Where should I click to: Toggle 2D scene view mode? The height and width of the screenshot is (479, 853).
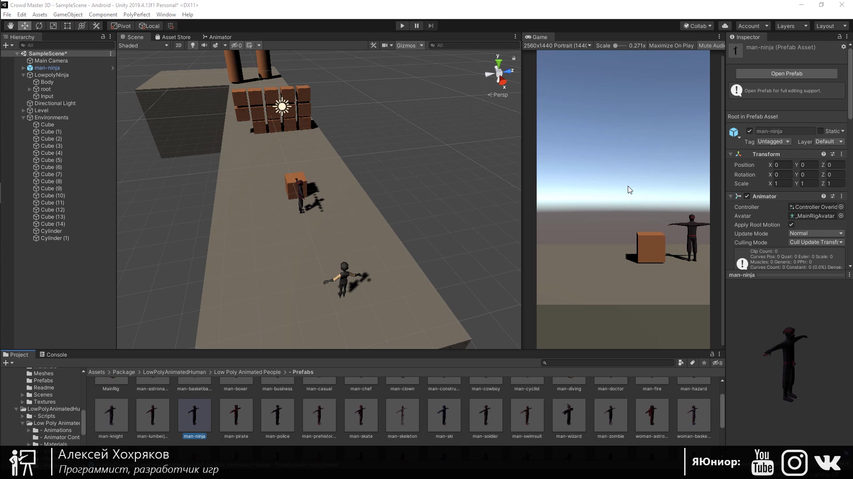179,45
